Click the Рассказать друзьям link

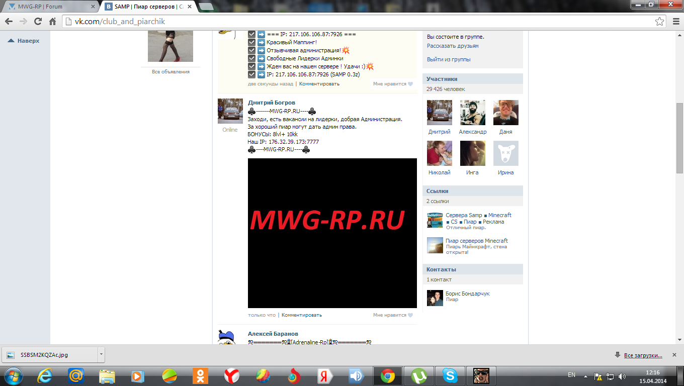pyautogui.click(x=453, y=46)
